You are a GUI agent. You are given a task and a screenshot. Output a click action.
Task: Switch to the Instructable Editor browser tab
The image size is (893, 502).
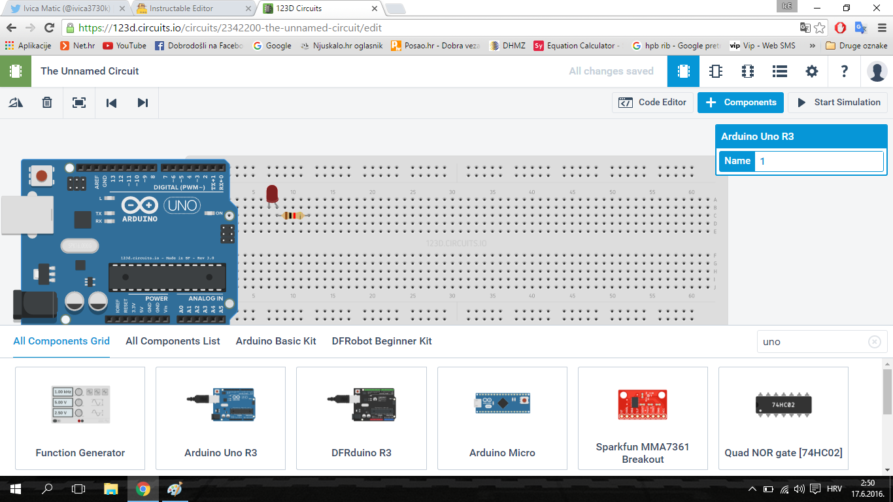193,9
